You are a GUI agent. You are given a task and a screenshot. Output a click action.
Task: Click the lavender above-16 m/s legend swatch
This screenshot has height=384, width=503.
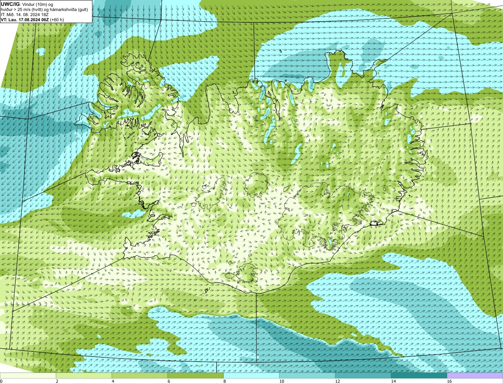tap(475, 376)
